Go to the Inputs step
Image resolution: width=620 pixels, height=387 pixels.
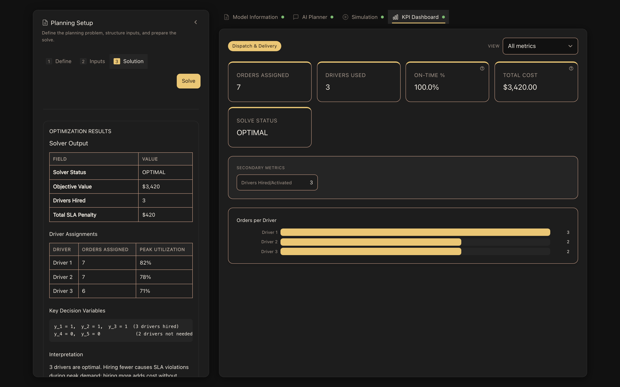tap(92, 61)
